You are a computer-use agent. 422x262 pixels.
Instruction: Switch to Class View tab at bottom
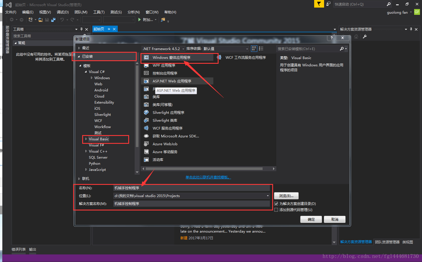point(408,242)
